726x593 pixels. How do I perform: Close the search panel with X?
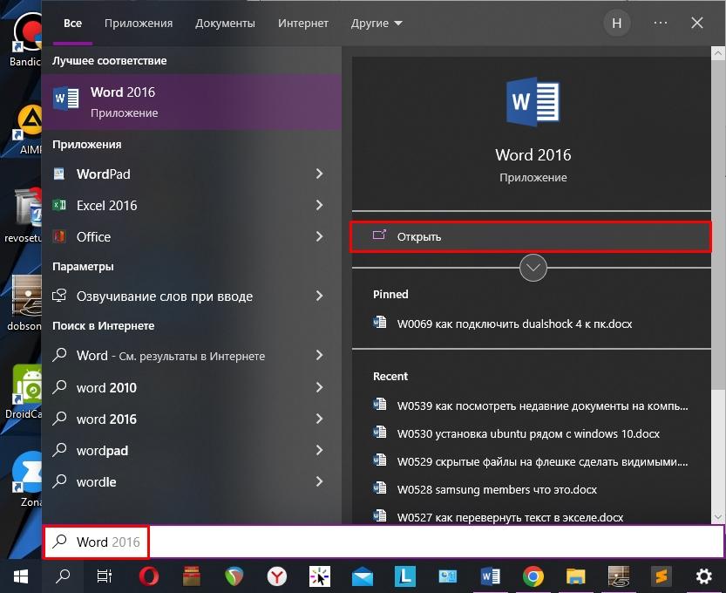[x=697, y=23]
